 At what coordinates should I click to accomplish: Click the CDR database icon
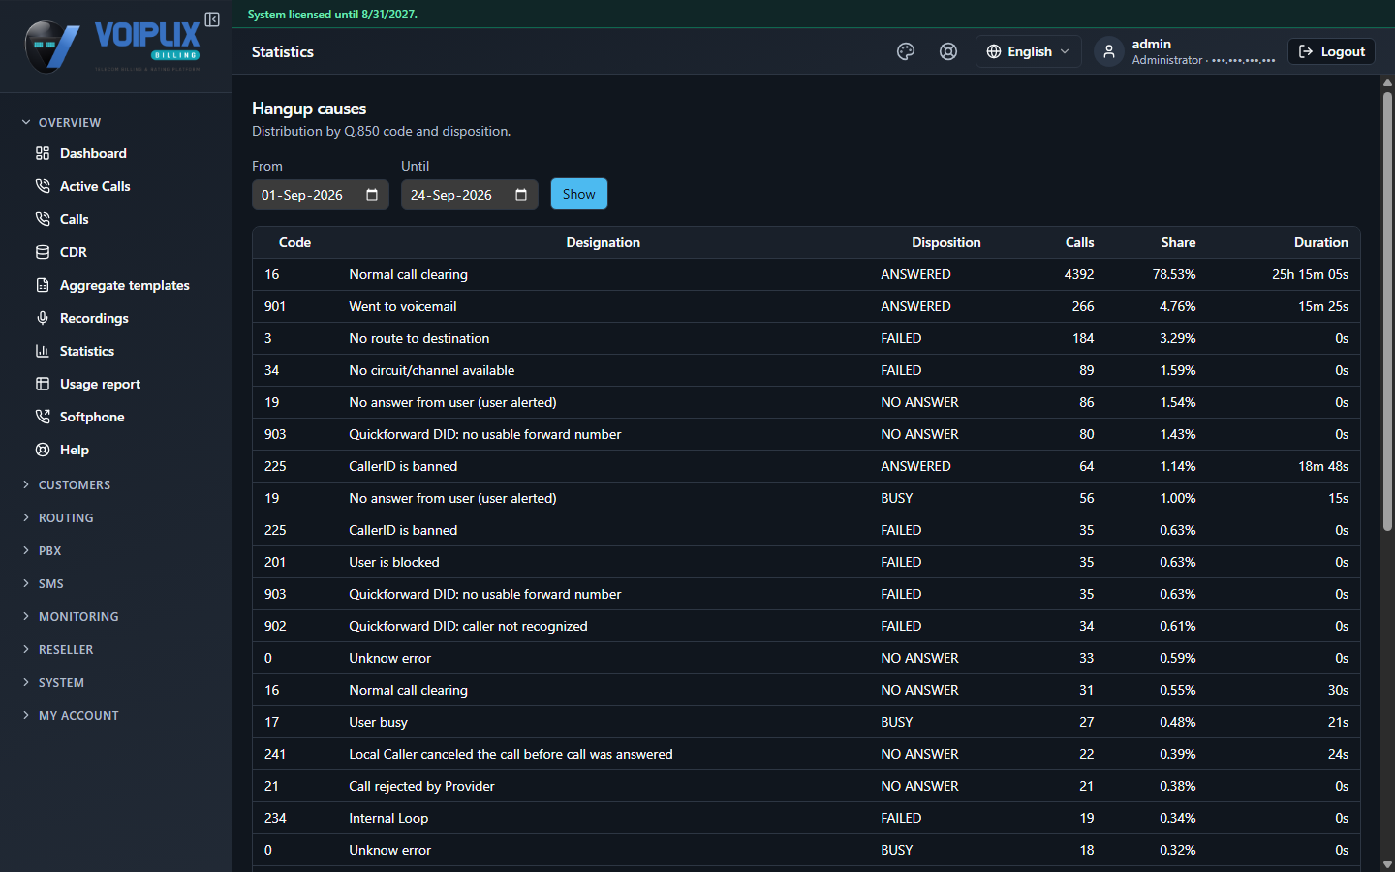coord(43,252)
